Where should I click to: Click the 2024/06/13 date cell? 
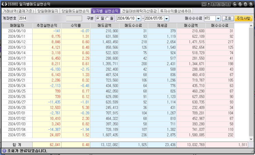click(x=17, y=47)
